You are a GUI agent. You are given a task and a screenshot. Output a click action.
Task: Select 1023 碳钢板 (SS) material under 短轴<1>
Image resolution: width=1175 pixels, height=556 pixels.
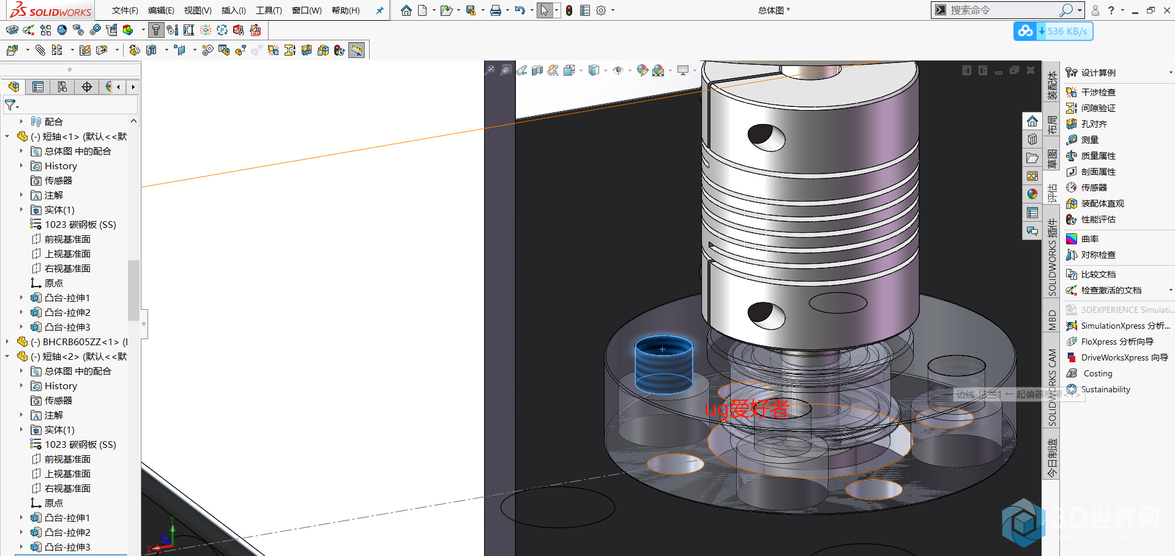click(x=73, y=224)
